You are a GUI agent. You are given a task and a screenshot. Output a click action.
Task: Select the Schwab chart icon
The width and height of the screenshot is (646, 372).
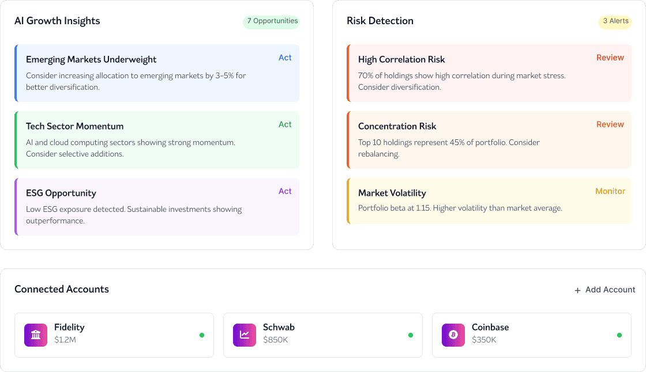(x=244, y=335)
